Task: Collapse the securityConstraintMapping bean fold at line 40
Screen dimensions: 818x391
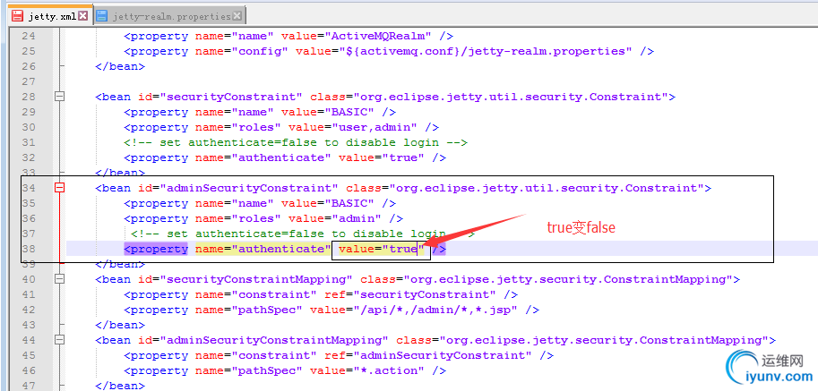Action: coord(60,279)
